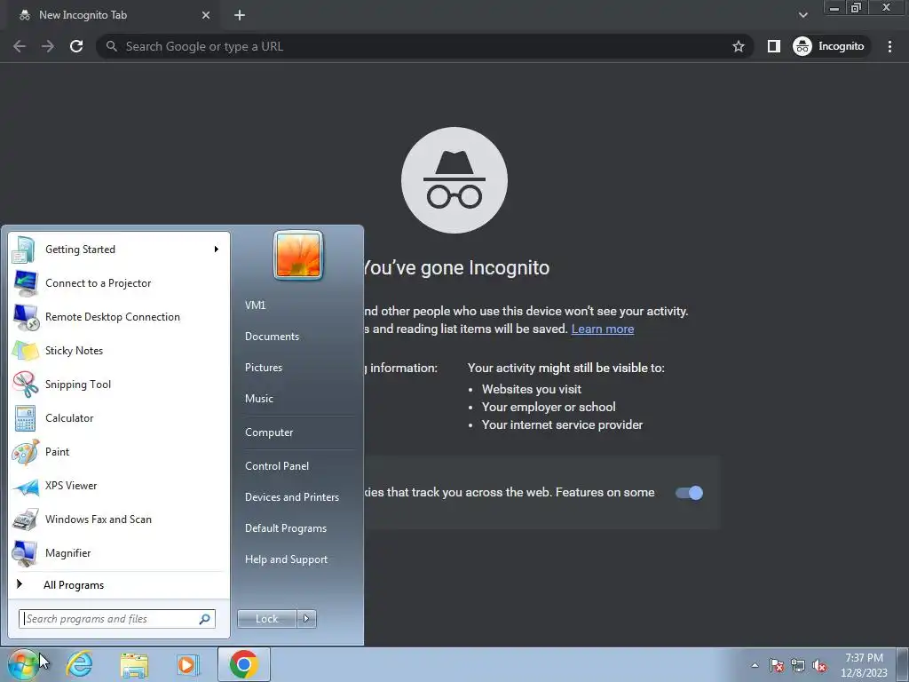The width and height of the screenshot is (909, 682).
Task: Open Chrome side panel
Action: (774, 46)
